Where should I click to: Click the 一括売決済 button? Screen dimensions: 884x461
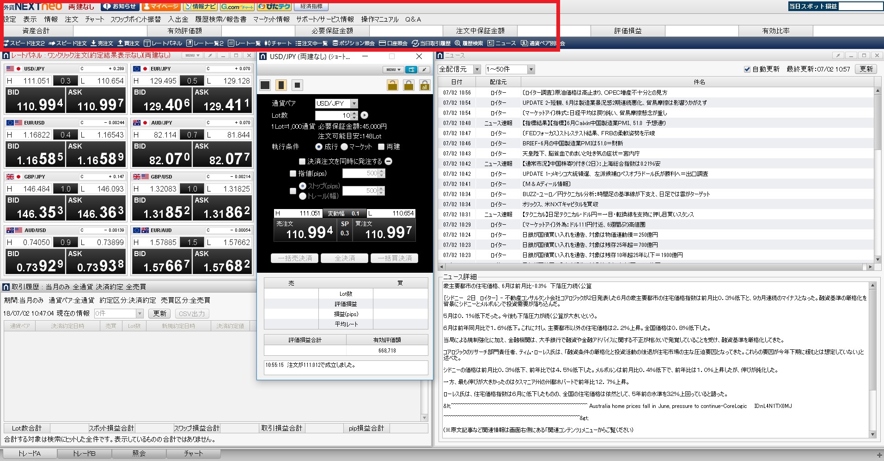(x=295, y=258)
